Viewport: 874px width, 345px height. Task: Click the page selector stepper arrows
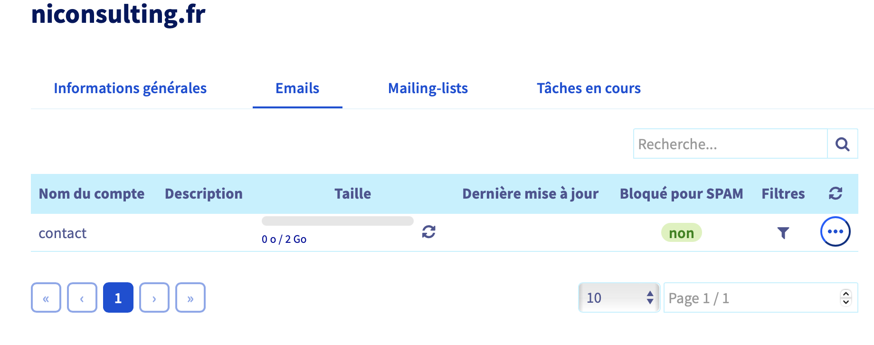click(x=845, y=298)
